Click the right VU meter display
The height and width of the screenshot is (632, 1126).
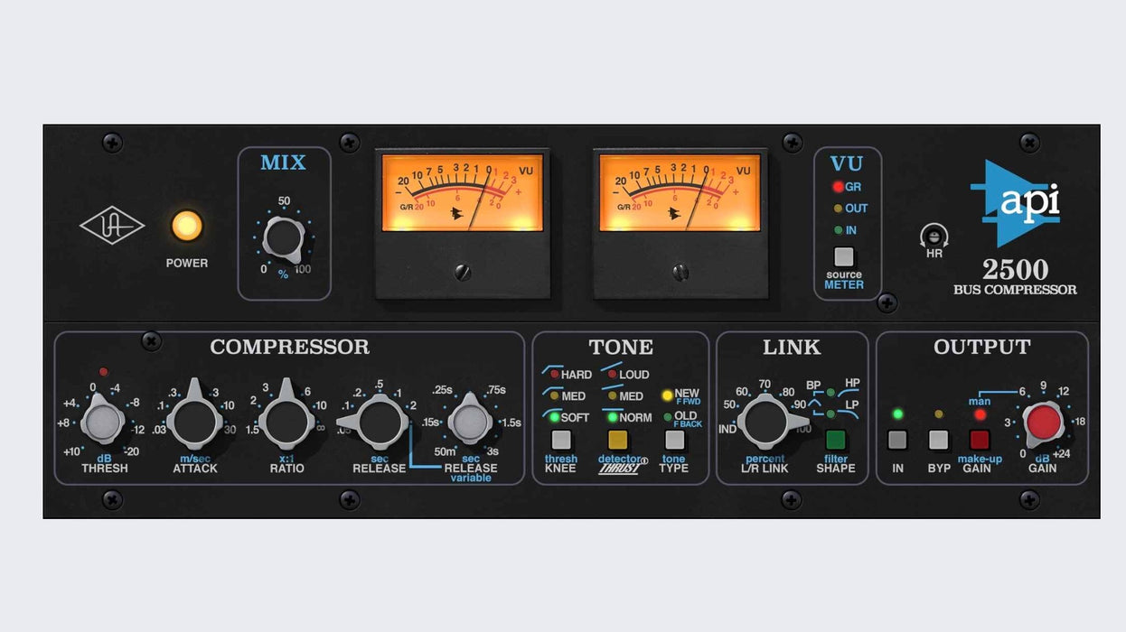tap(680, 192)
